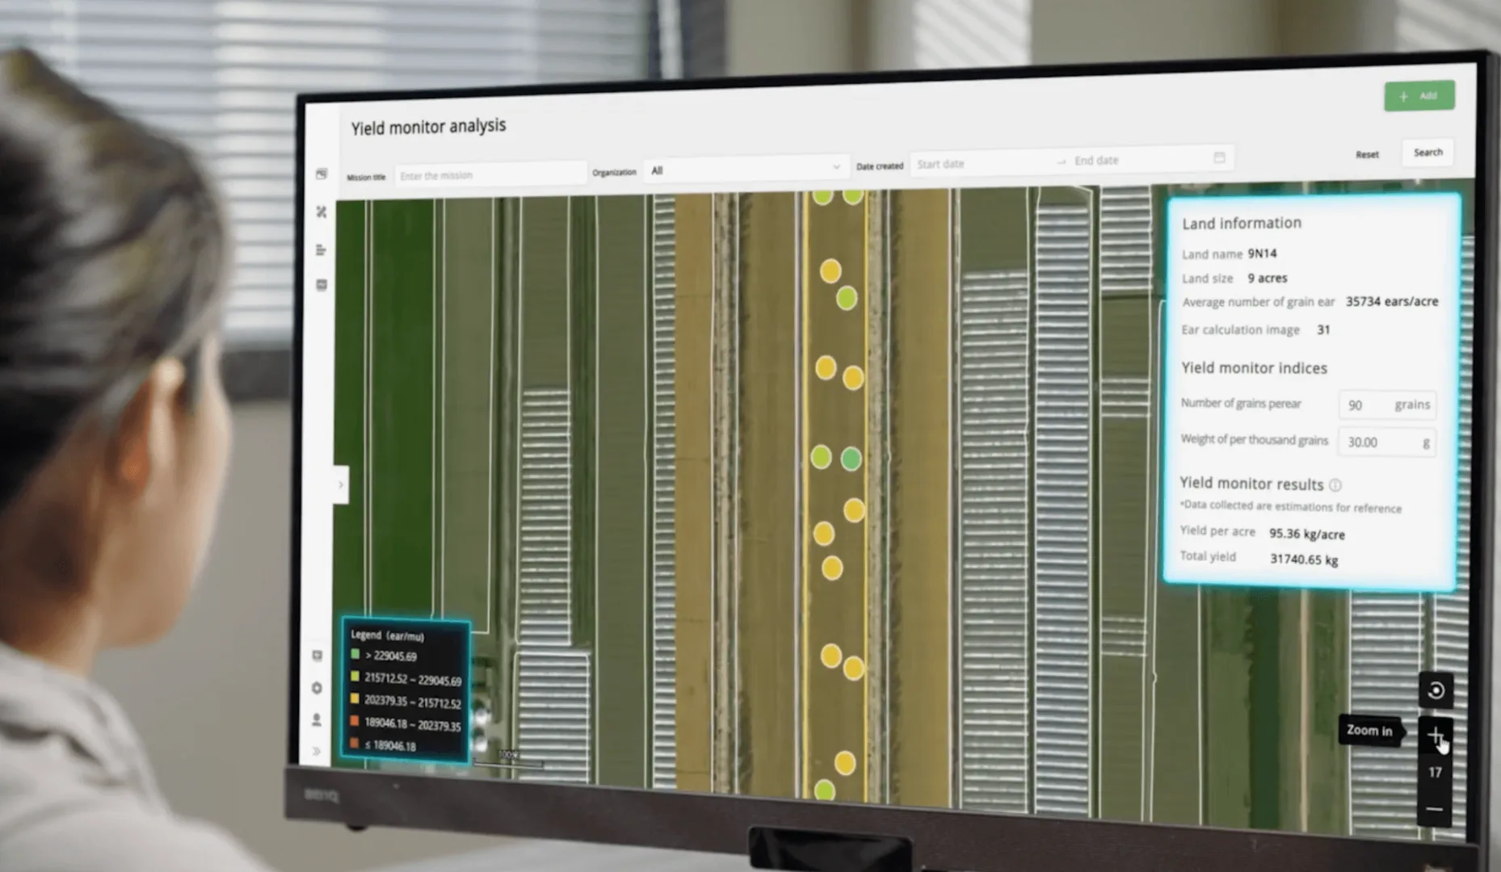Open the drone tools sidebar icon
This screenshot has width=1501, height=872.
[x=322, y=212]
